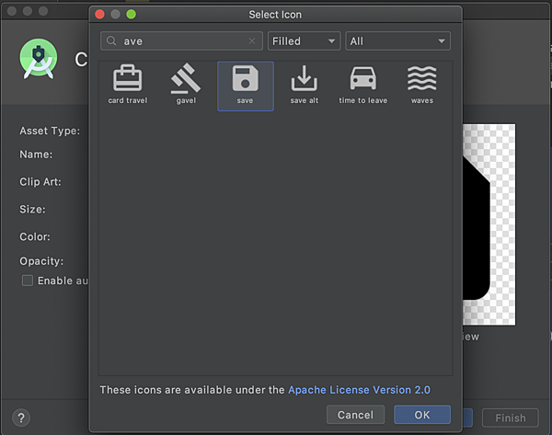Select the time to leave car icon

[363, 86]
